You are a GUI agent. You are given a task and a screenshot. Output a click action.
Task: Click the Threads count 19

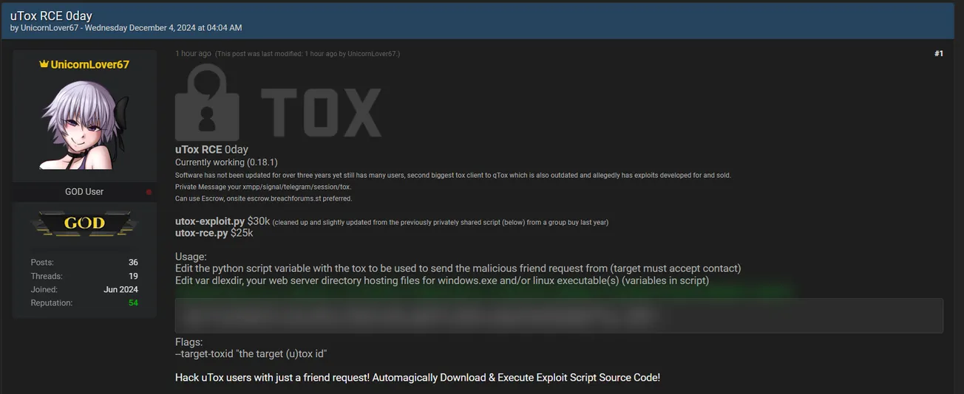[133, 276]
